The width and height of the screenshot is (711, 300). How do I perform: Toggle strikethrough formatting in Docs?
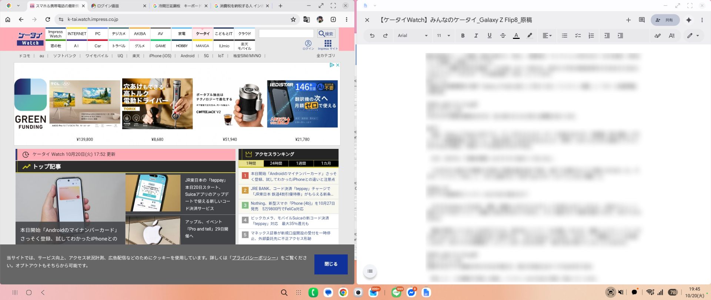(x=503, y=36)
